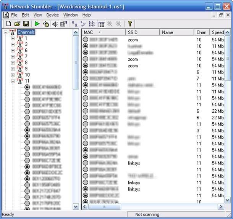
Task: Open the Window menu
Action: click(71, 15)
